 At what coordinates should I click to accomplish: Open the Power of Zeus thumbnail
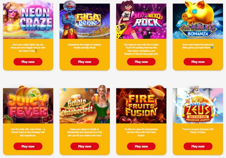click(198, 105)
